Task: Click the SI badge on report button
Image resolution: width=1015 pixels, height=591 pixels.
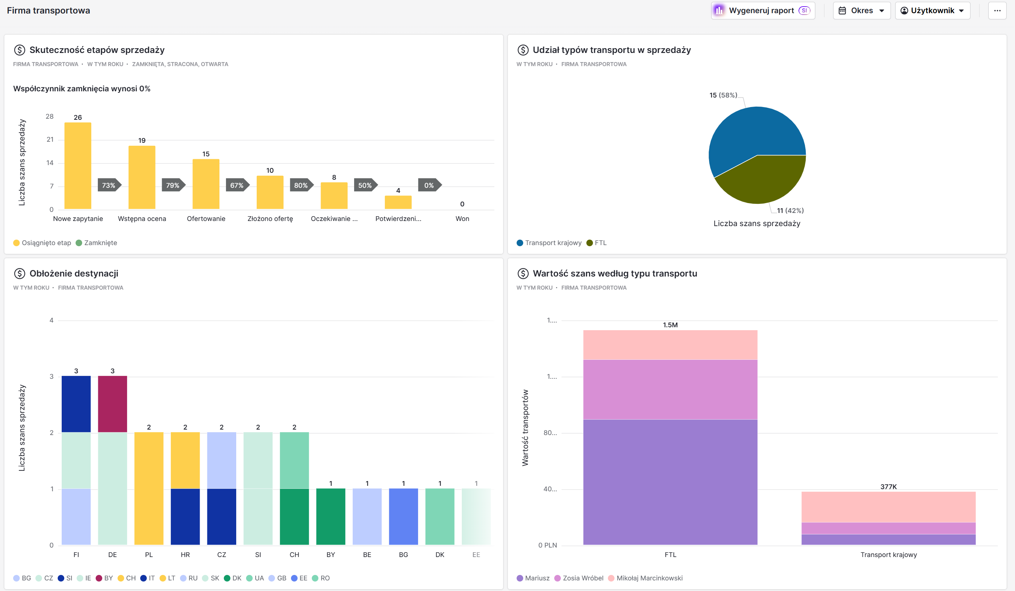Action: click(x=804, y=11)
